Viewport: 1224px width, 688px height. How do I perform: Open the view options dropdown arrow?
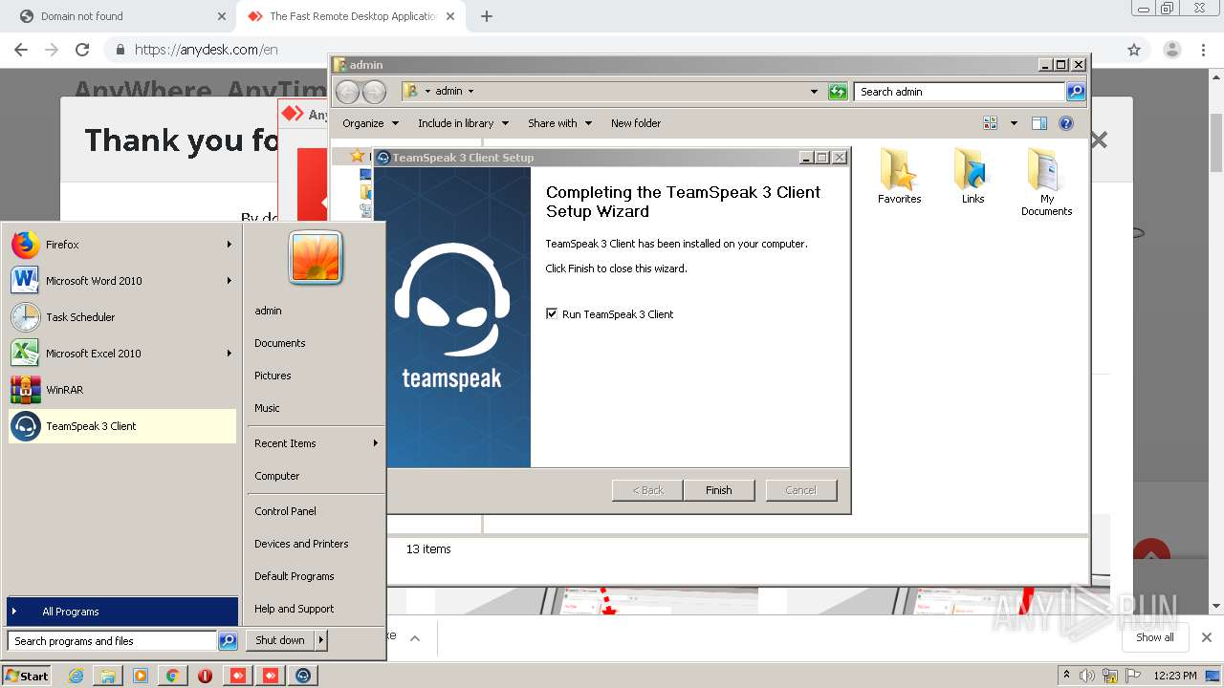(x=1012, y=123)
